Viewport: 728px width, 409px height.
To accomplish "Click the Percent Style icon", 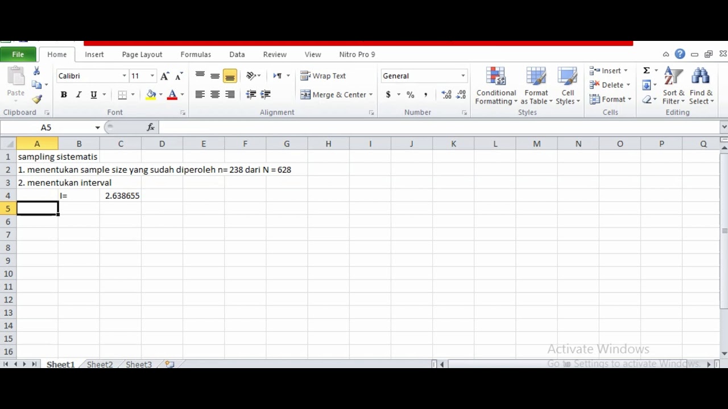I will [x=410, y=94].
